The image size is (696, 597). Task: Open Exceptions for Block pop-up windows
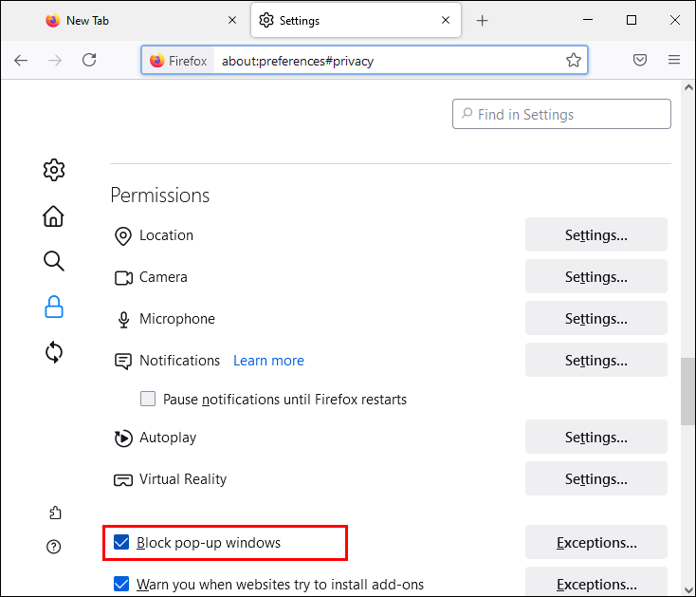pyautogui.click(x=595, y=543)
